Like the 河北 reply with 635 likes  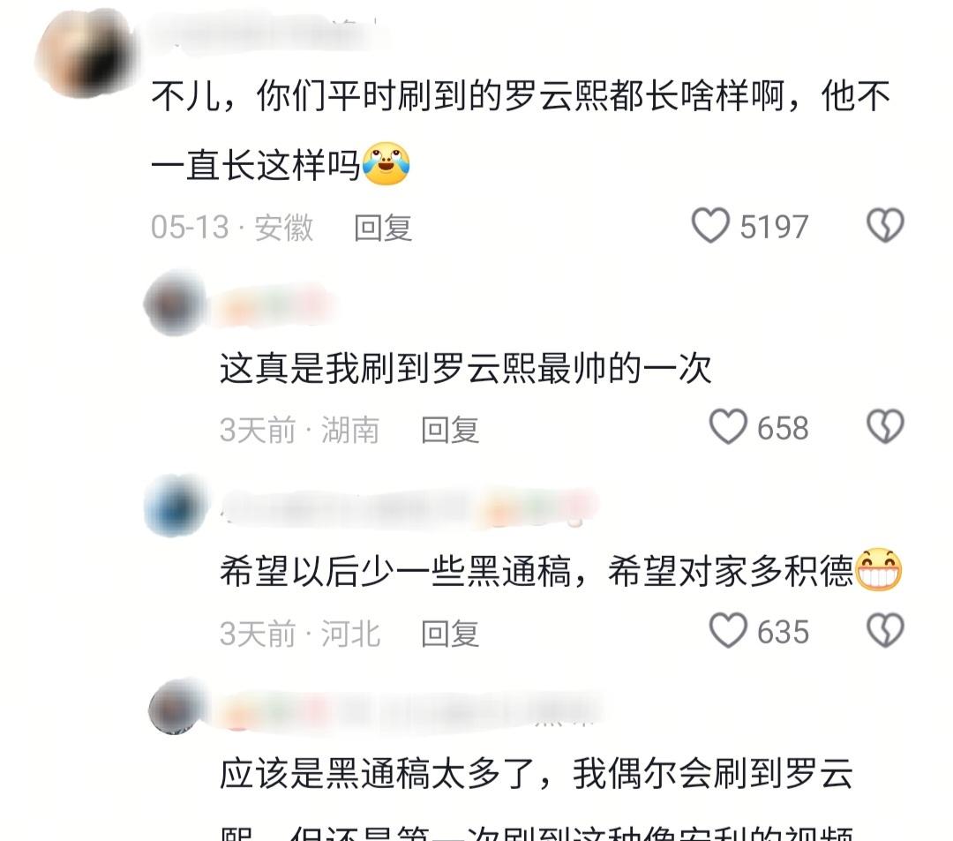727,630
